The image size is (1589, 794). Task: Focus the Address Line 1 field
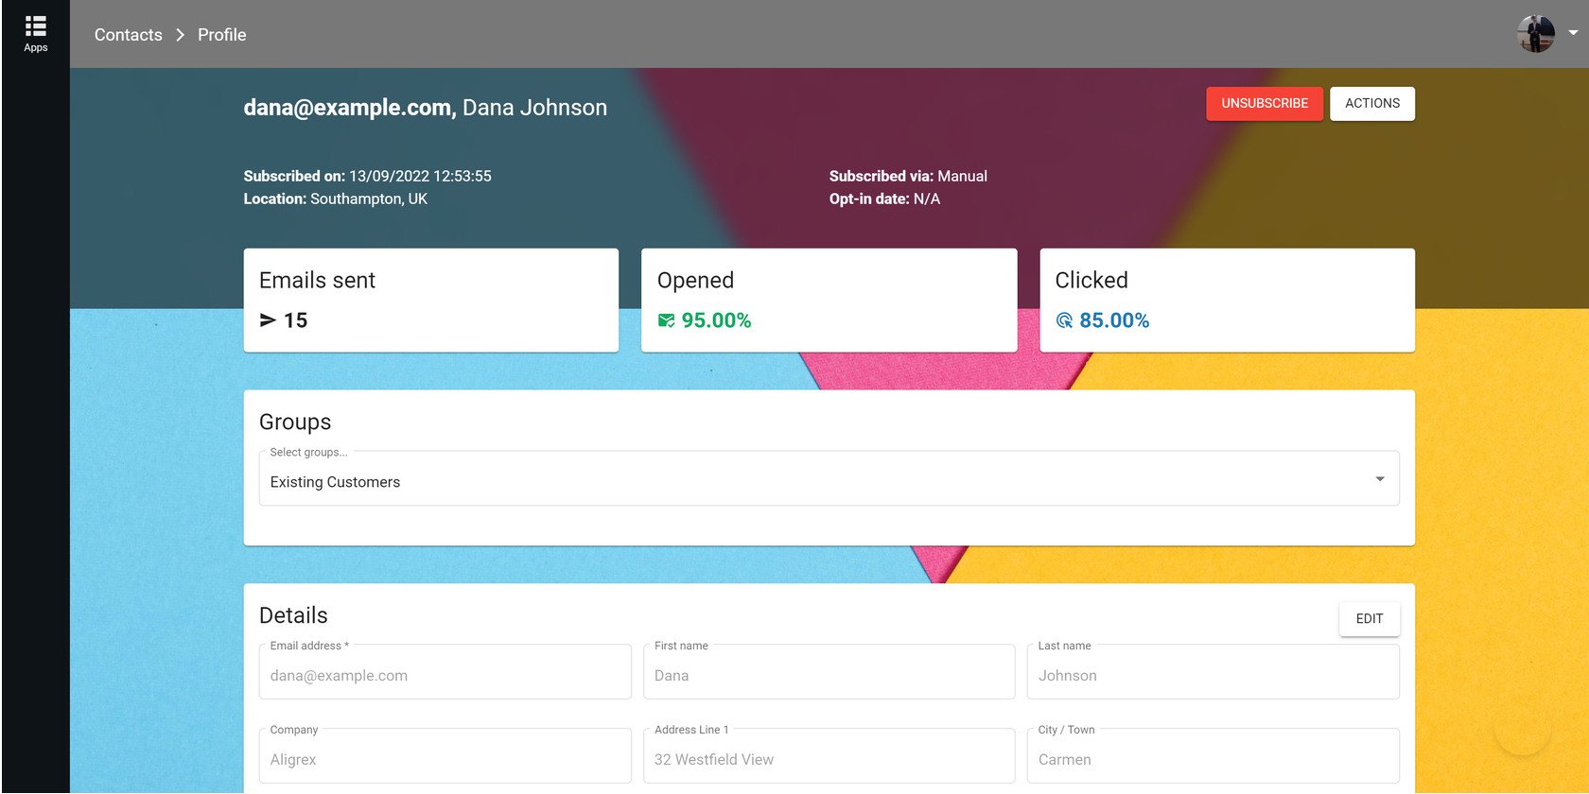829,759
